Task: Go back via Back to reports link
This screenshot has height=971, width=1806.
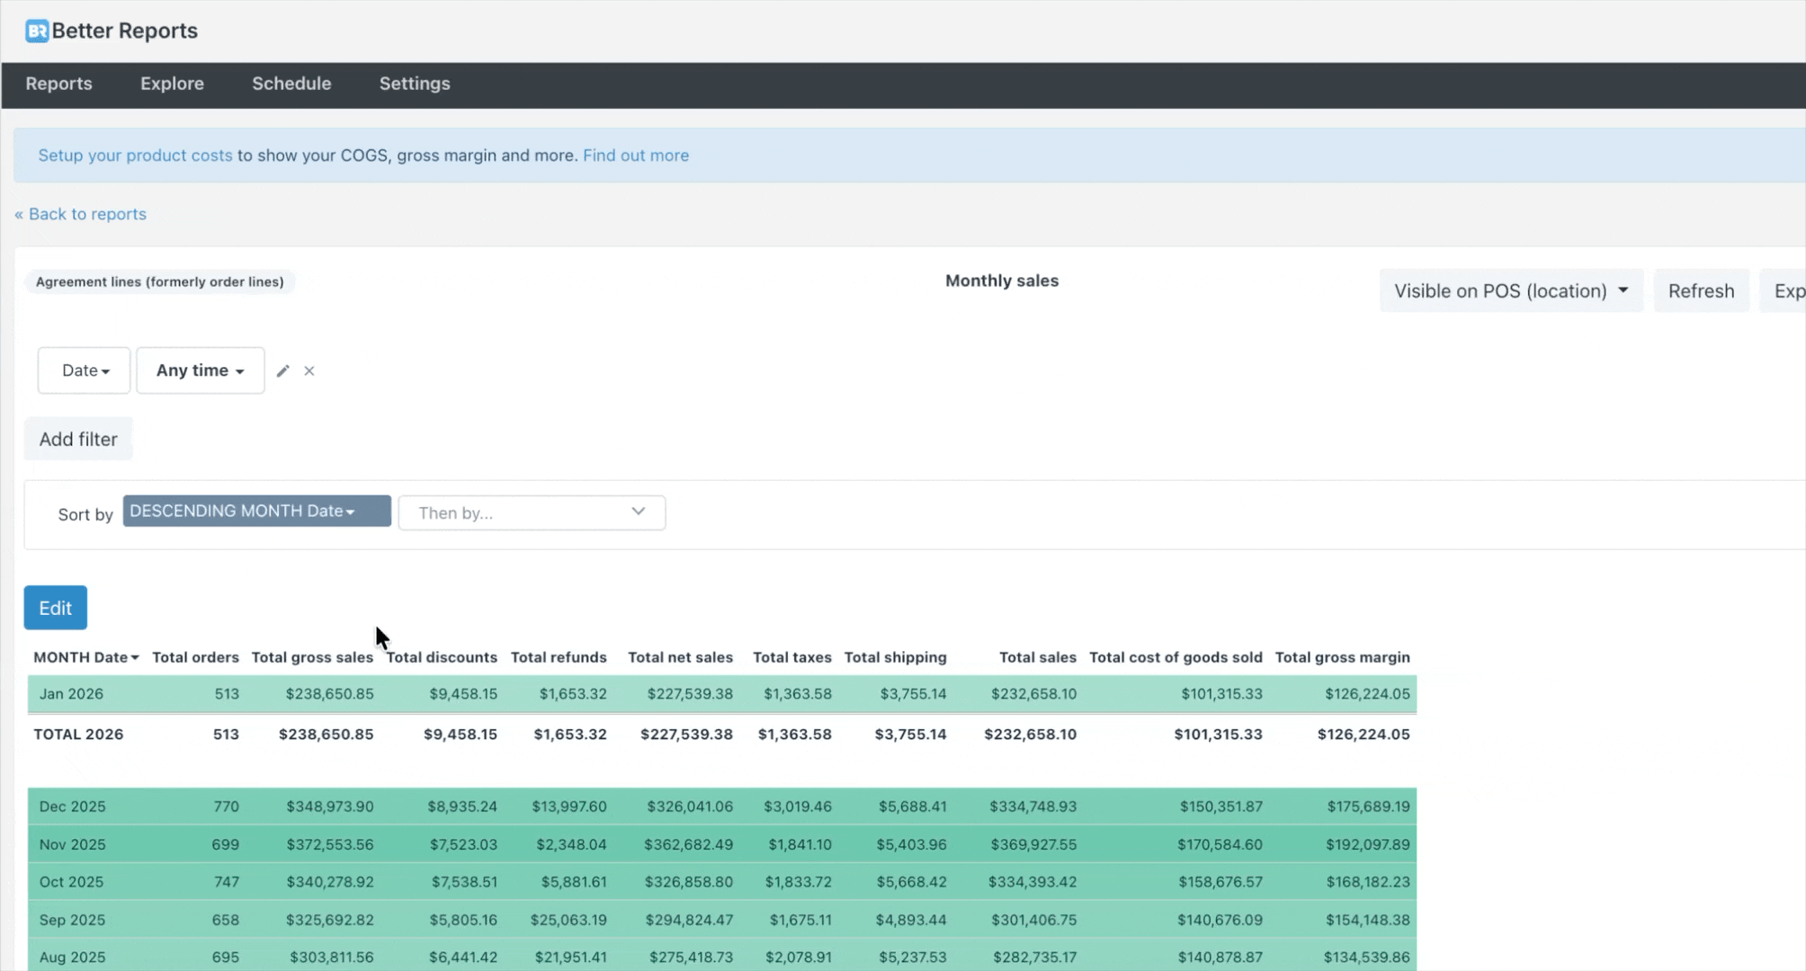Action: coord(81,214)
